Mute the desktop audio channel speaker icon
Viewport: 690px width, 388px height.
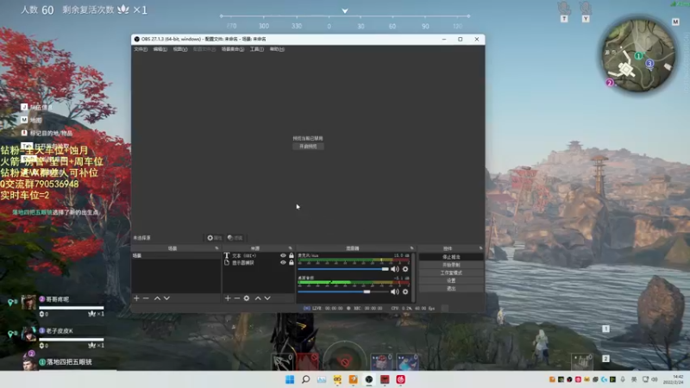click(395, 291)
